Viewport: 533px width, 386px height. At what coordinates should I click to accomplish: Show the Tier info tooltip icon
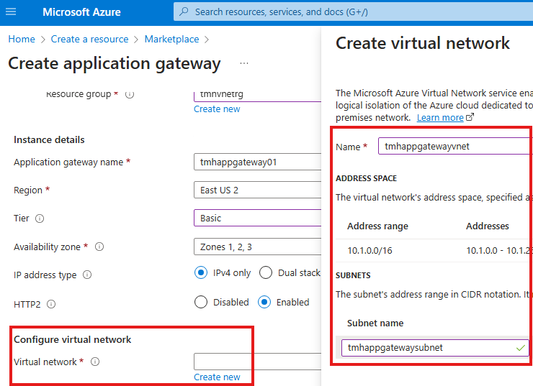click(x=40, y=219)
